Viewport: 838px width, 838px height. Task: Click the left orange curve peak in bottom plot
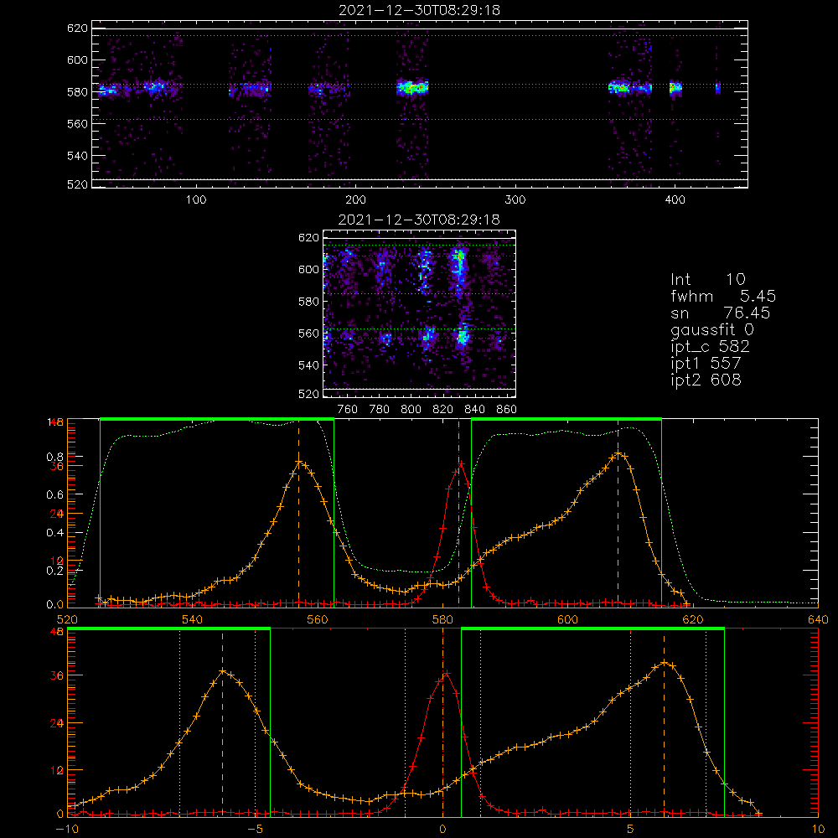[223, 670]
